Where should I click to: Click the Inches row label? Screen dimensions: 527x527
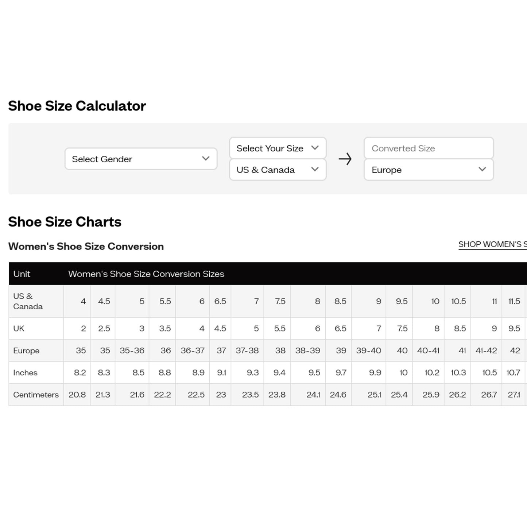[x=25, y=373]
